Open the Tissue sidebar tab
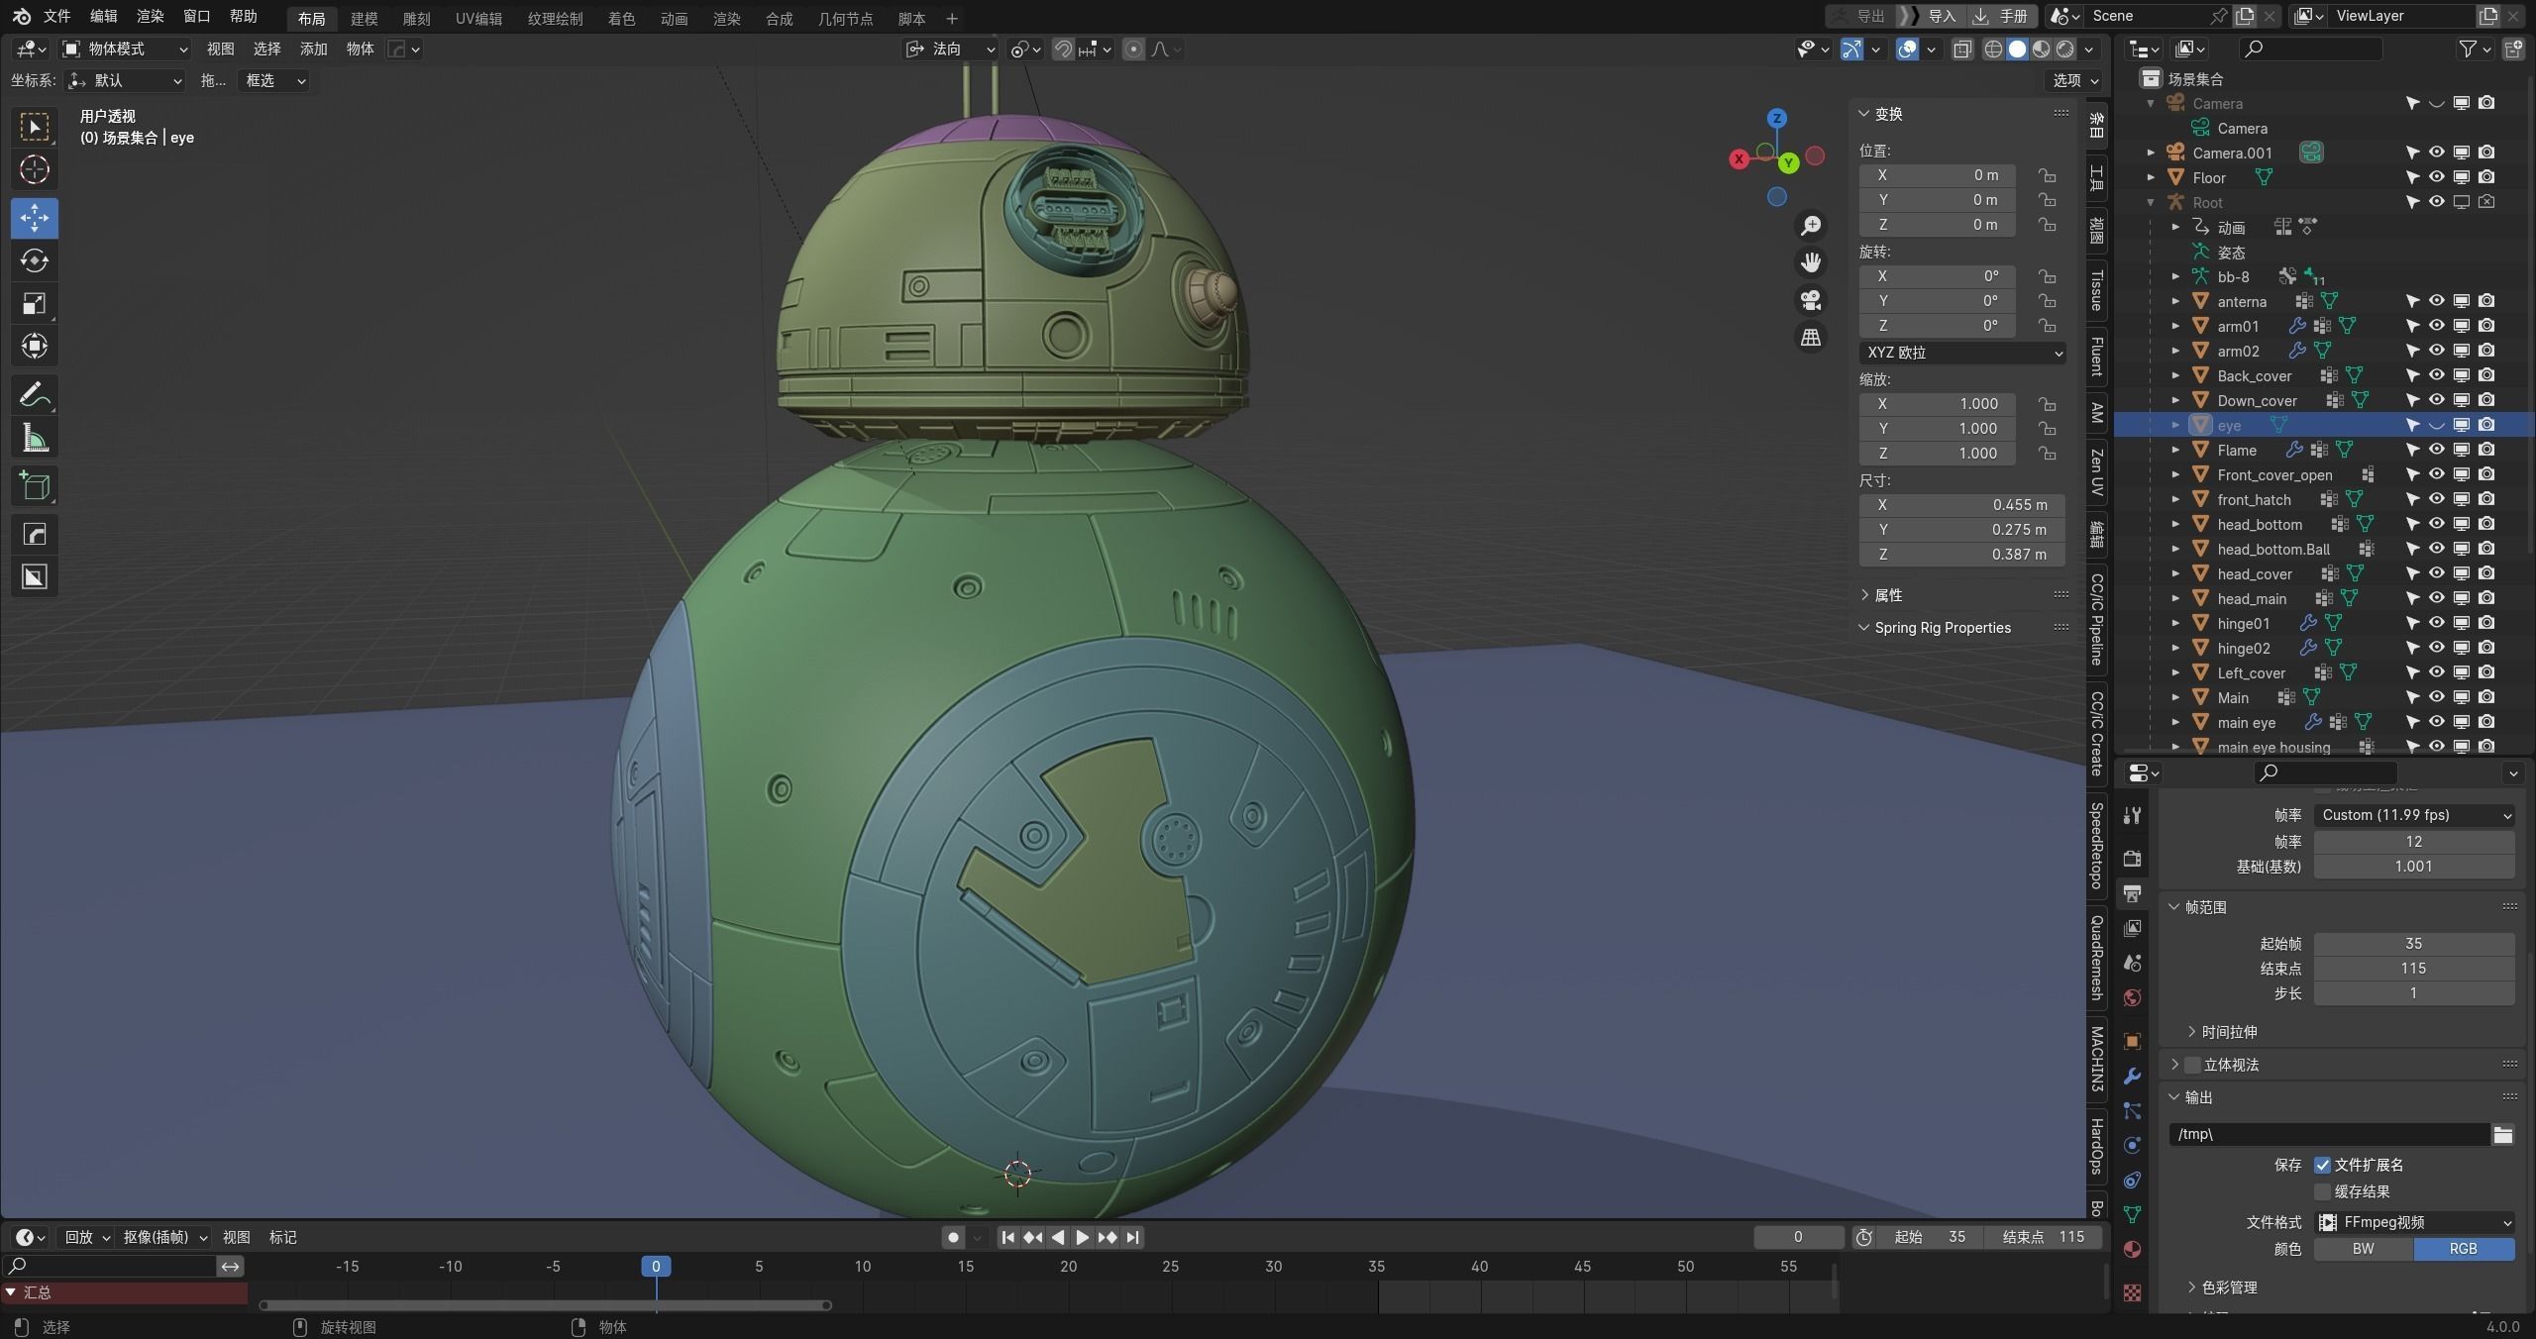Image resolution: width=2536 pixels, height=1339 pixels. 2096,290
